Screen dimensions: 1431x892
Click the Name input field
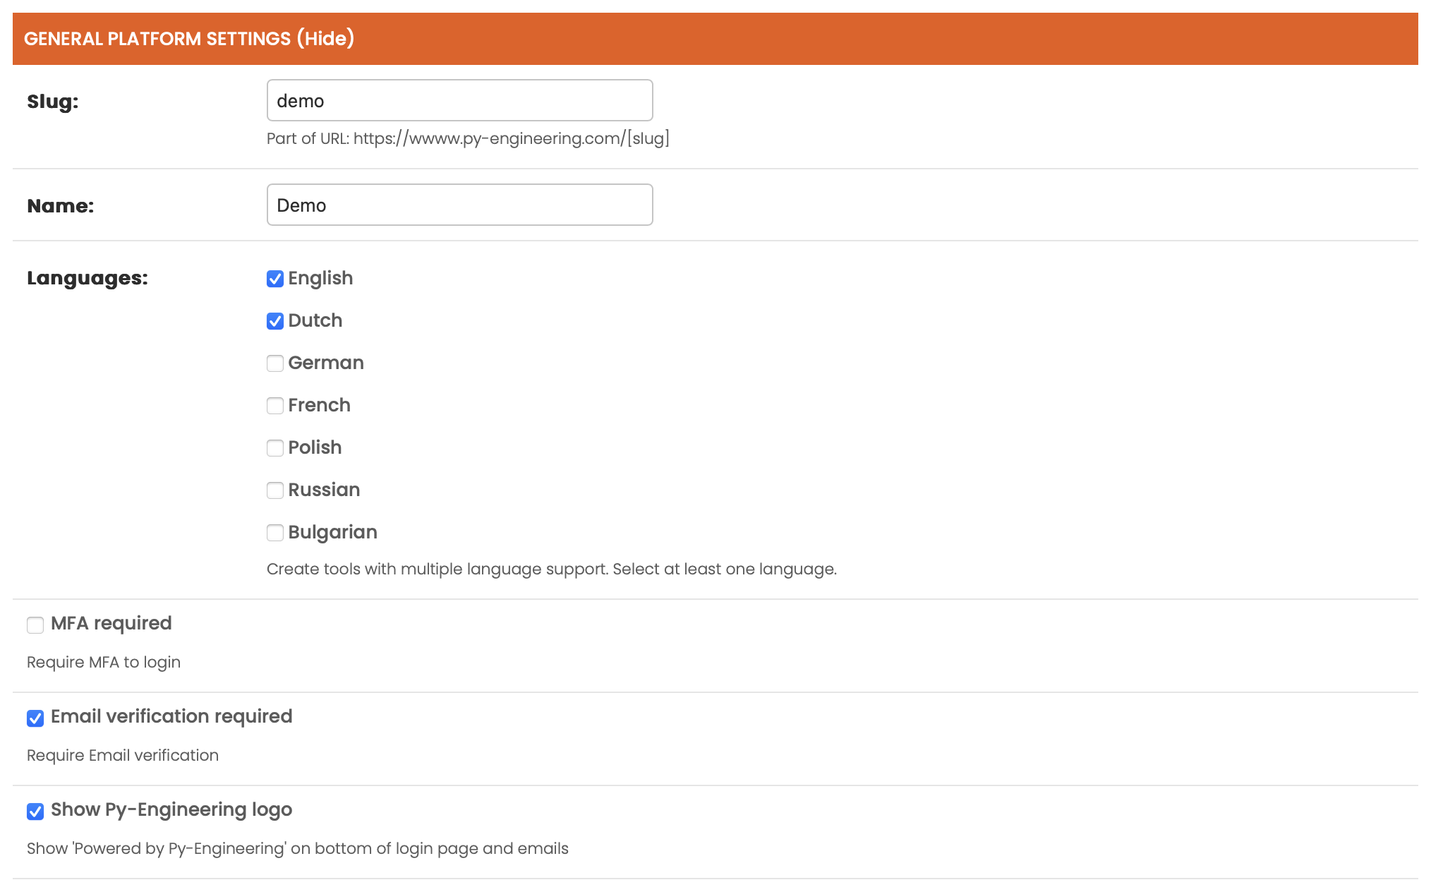(x=459, y=205)
